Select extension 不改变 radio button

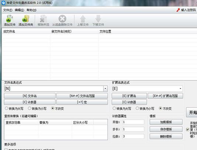(x=160, y=108)
